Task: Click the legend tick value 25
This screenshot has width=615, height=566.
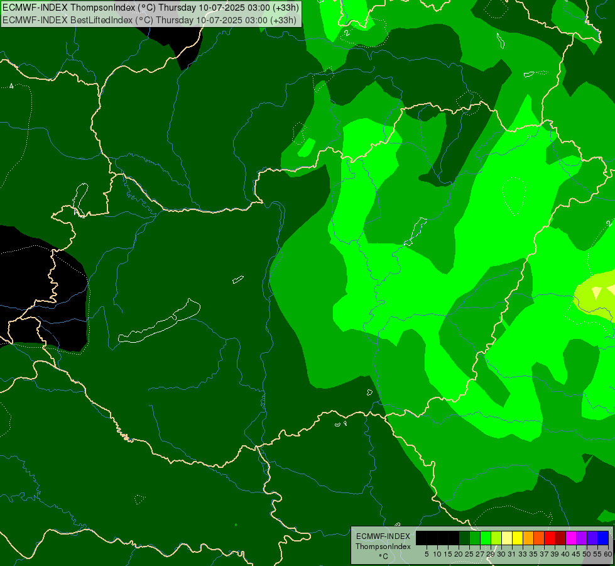Action: (x=469, y=554)
